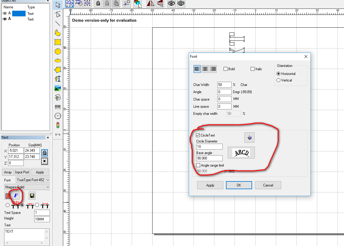Viewport: 344px width, 246px height.
Task: Set center text alignment in the Font dialog
Action: (205, 69)
